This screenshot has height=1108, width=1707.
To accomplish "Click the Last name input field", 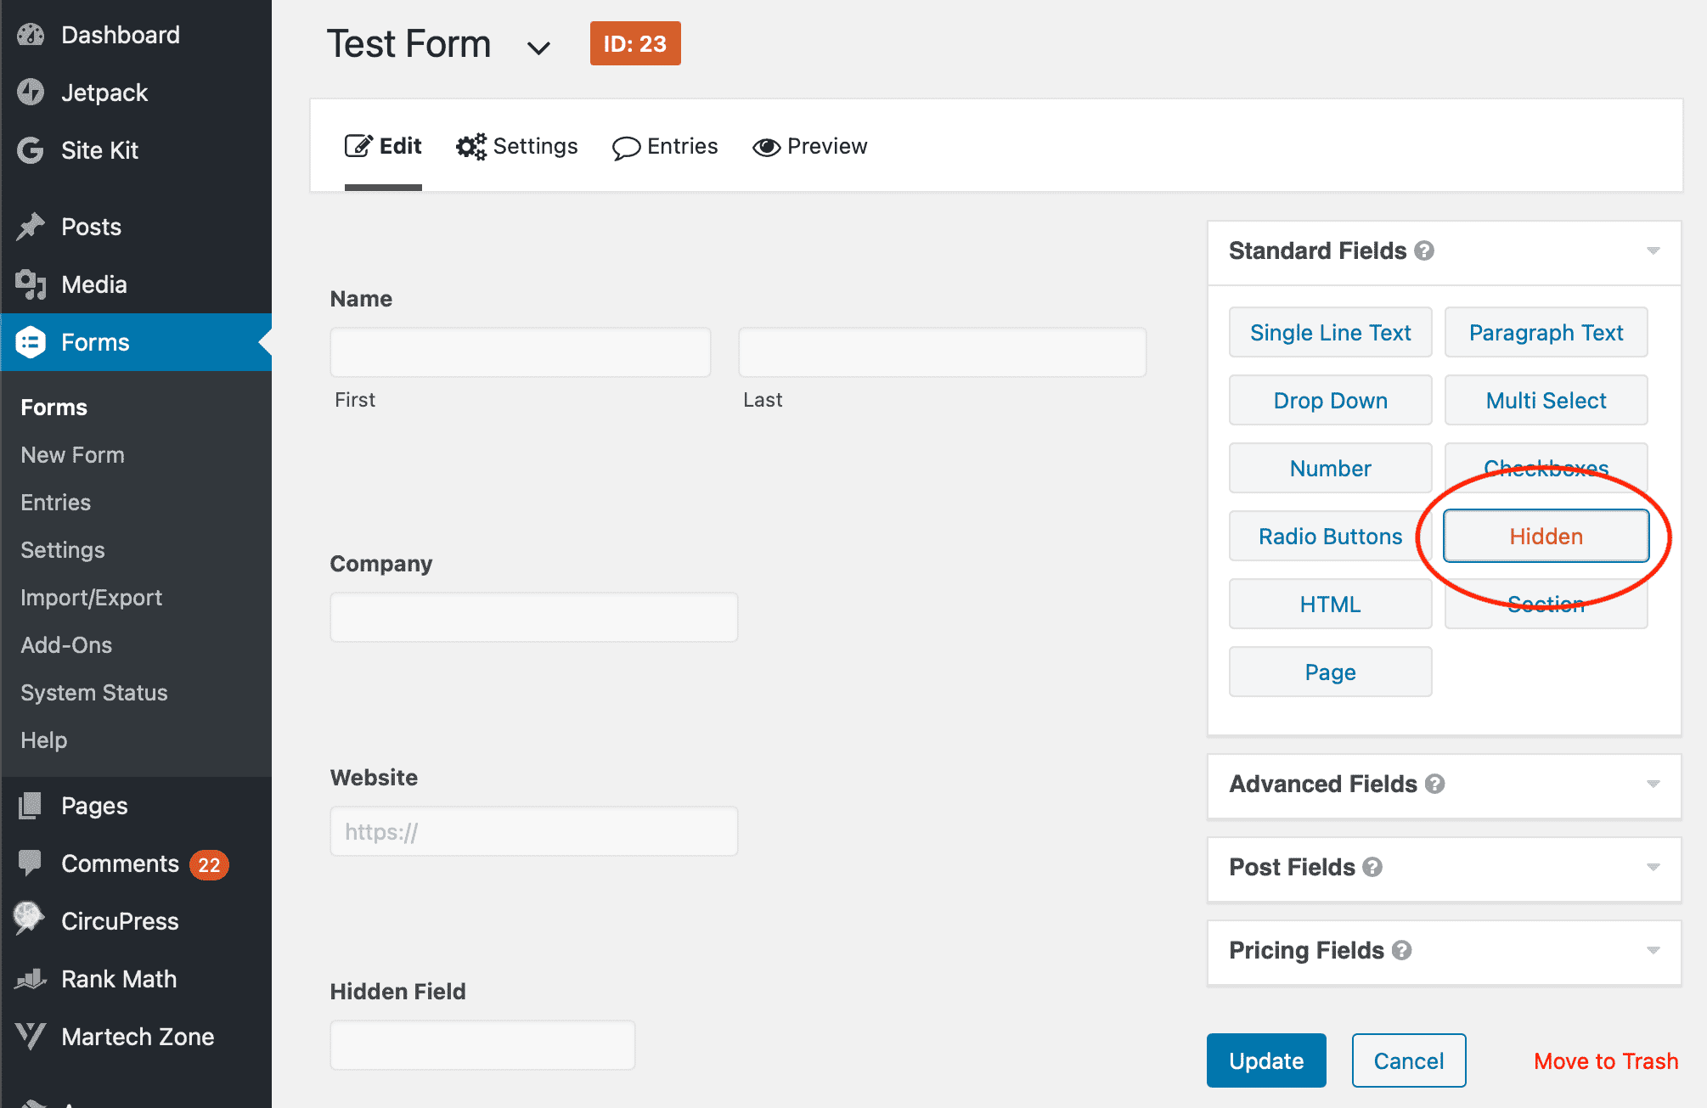I will tap(943, 352).
